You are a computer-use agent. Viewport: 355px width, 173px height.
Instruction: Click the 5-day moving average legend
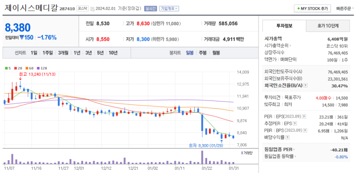[8, 68]
